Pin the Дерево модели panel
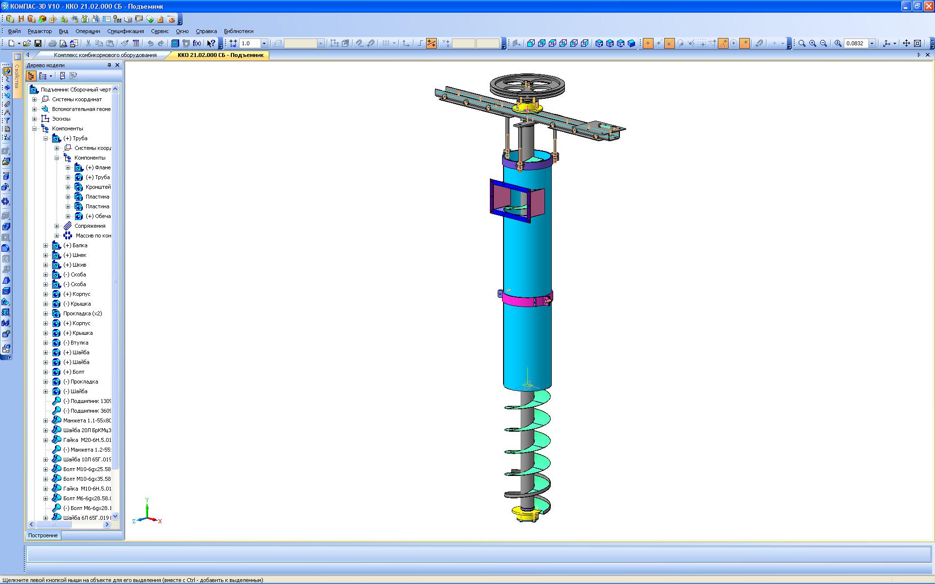 point(110,65)
